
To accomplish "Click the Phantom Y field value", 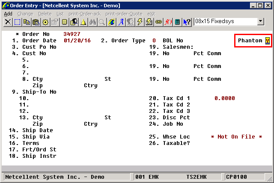I will click(x=268, y=41).
